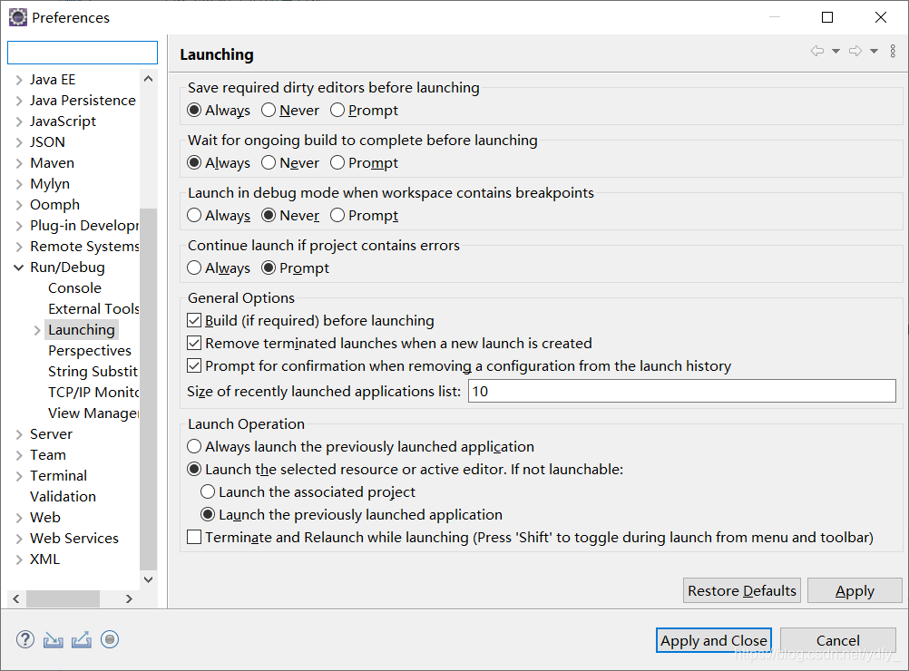Select External Tools preference page
This screenshot has height=671, width=909.
(93, 309)
